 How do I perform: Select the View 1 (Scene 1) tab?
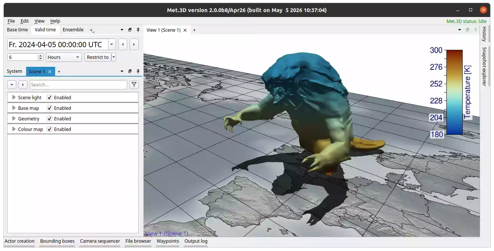click(x=164, y=30)
